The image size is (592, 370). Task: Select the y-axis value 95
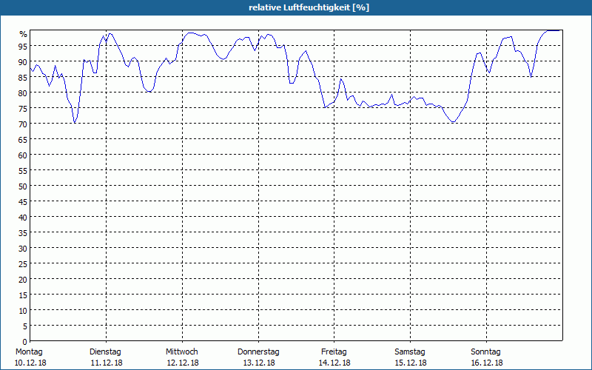pos(23,47)
